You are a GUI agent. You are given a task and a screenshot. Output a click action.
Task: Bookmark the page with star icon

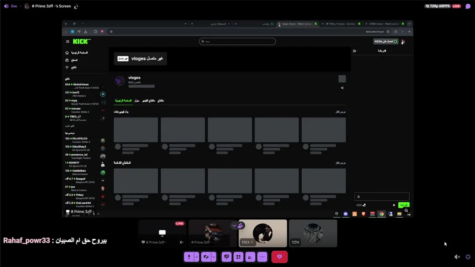tap(111, 32)
